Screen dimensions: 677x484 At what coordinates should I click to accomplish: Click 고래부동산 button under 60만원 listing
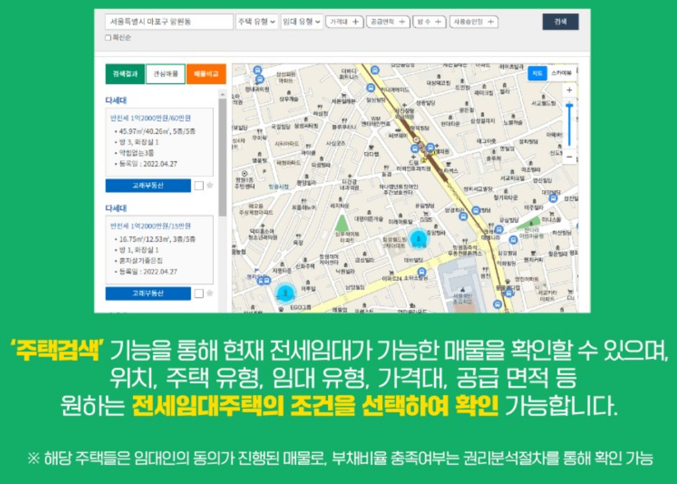[148, 186]
